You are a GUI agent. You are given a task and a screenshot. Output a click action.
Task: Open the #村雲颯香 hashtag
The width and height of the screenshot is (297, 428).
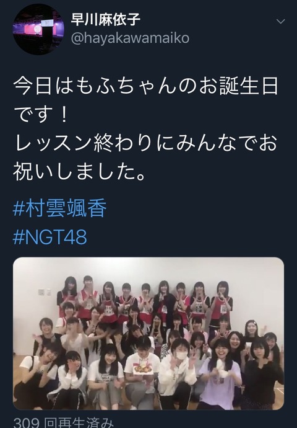click(x=59, y=208)
